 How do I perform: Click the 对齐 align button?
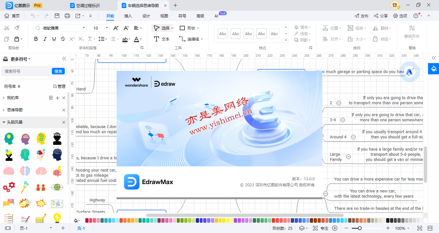(332, 39)
